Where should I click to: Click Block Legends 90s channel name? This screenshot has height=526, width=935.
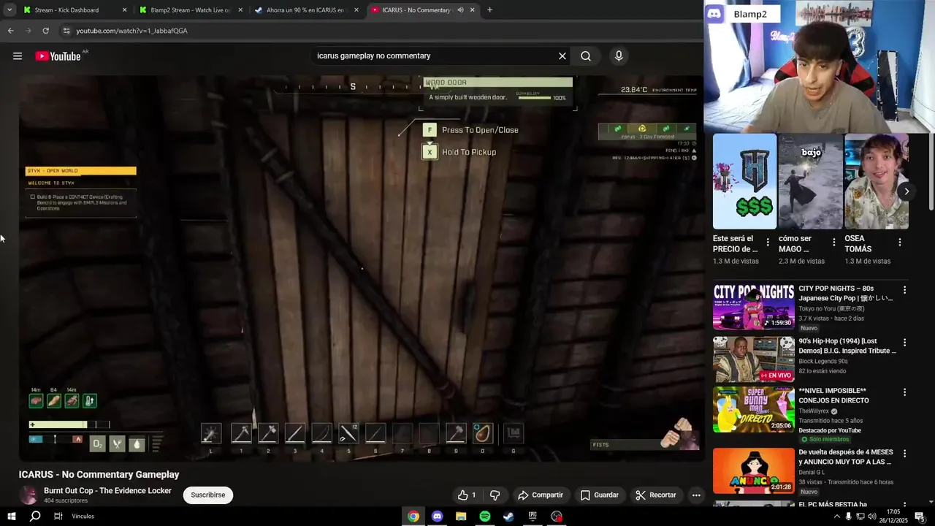tap(823, 362)
